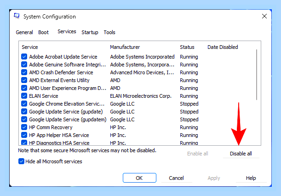
Task: Sort by the Status column header
Action: click(x=187, y=47)
